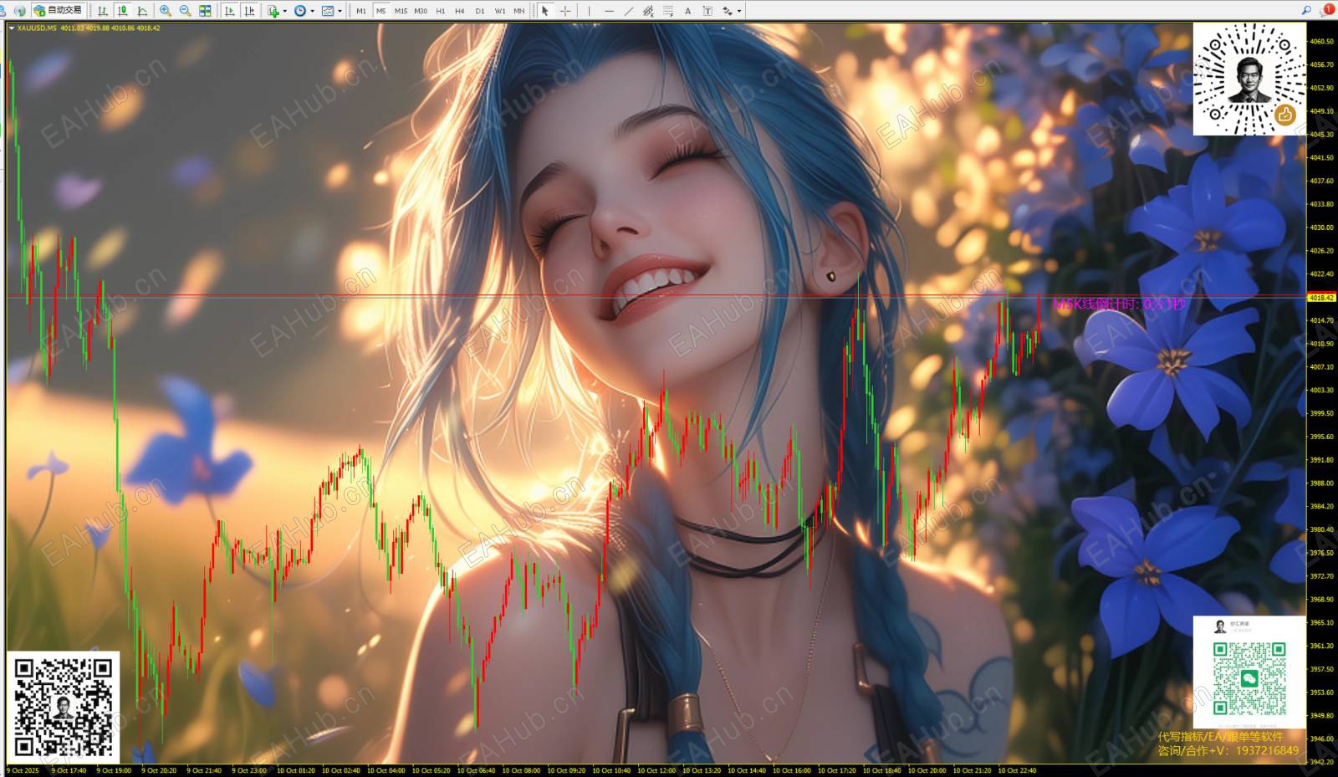This screenshot has height=777, width=1338.
Task: Open the periods clock icon
Action: point(300,11)
